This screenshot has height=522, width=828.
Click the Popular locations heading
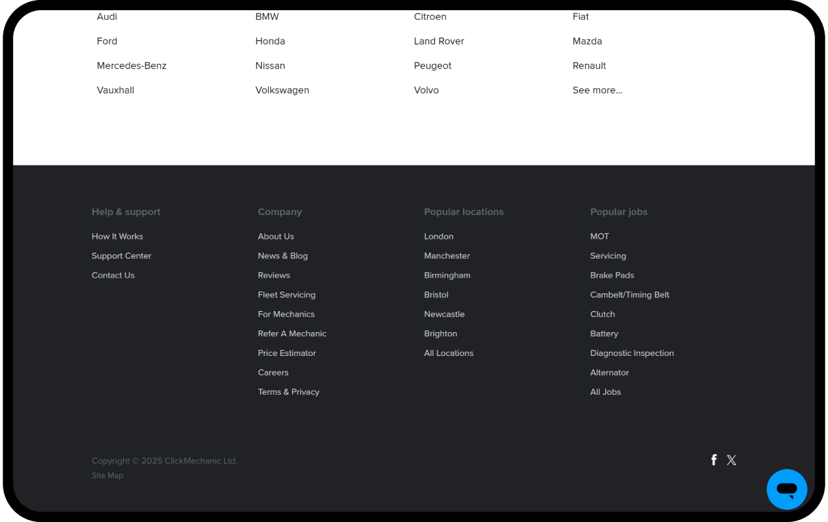click(x=464, y=212)
